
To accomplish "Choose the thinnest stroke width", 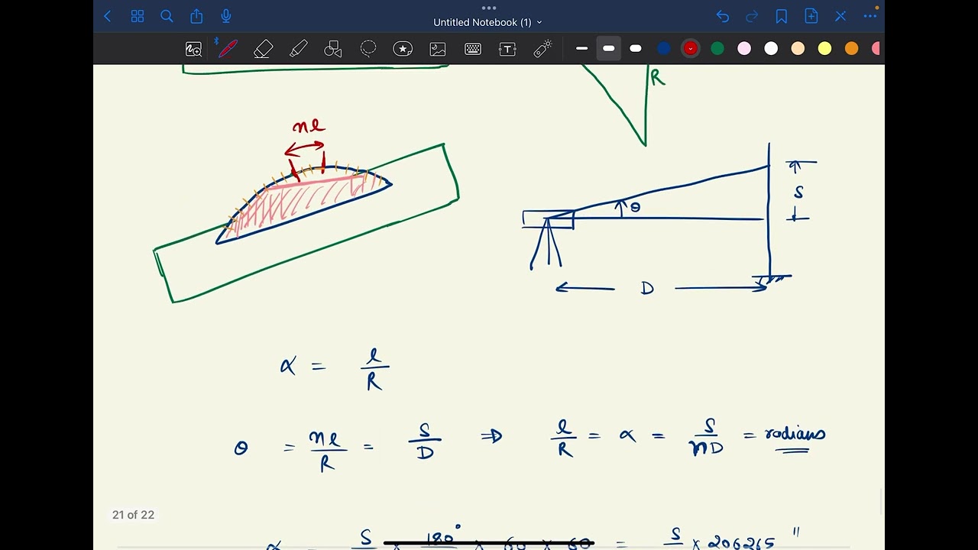I will pyautogui.click(x=582, y=48).
